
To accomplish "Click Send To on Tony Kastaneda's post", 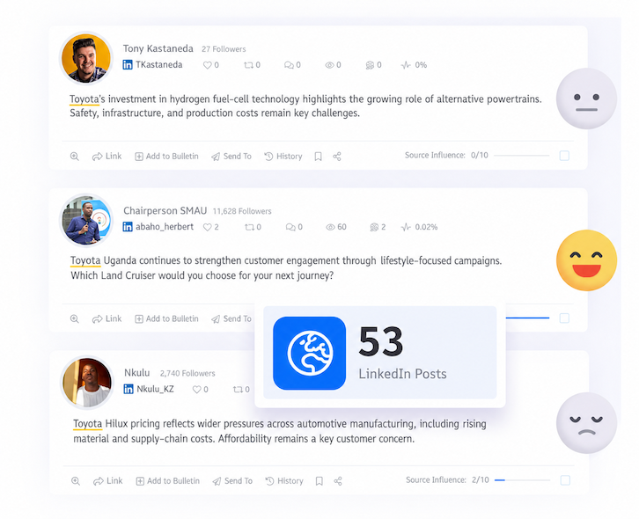I will coord(231,157).
